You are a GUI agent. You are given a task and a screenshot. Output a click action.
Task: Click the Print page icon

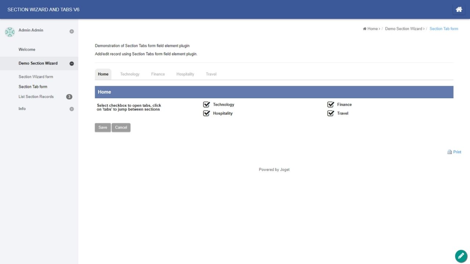[449, 152]
